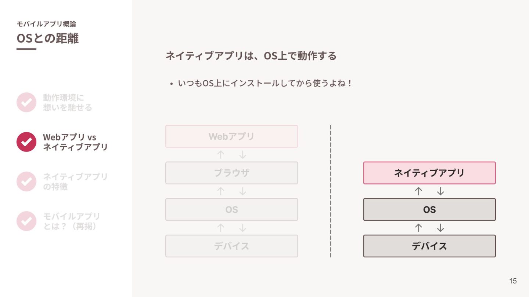This screenshot has height=297, width=529.
Task: Select the dark OS box on the right
Action: click(429, 209)
